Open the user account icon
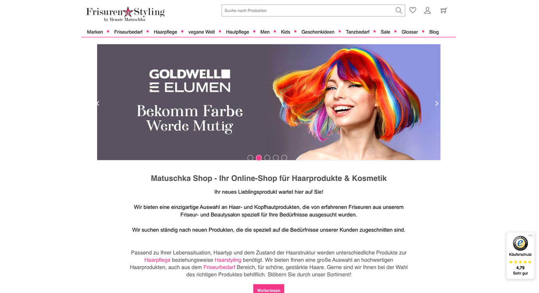Screen dimensions: 539x293 click(428, 11)
